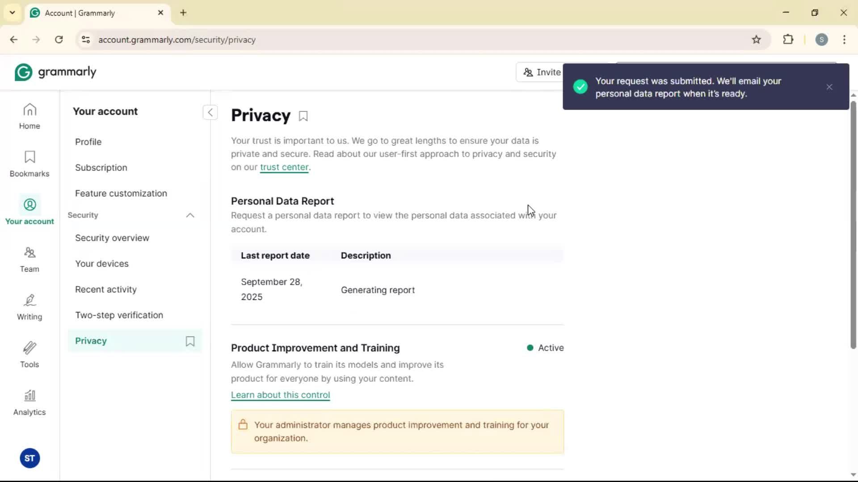858x482 pixels.
Task: Open the Home sidebar icon
Action: click(29, 116)
